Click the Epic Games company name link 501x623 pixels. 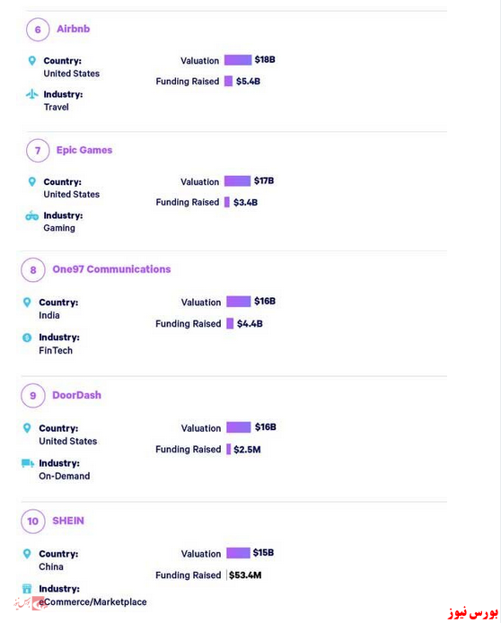coord(84,150)
